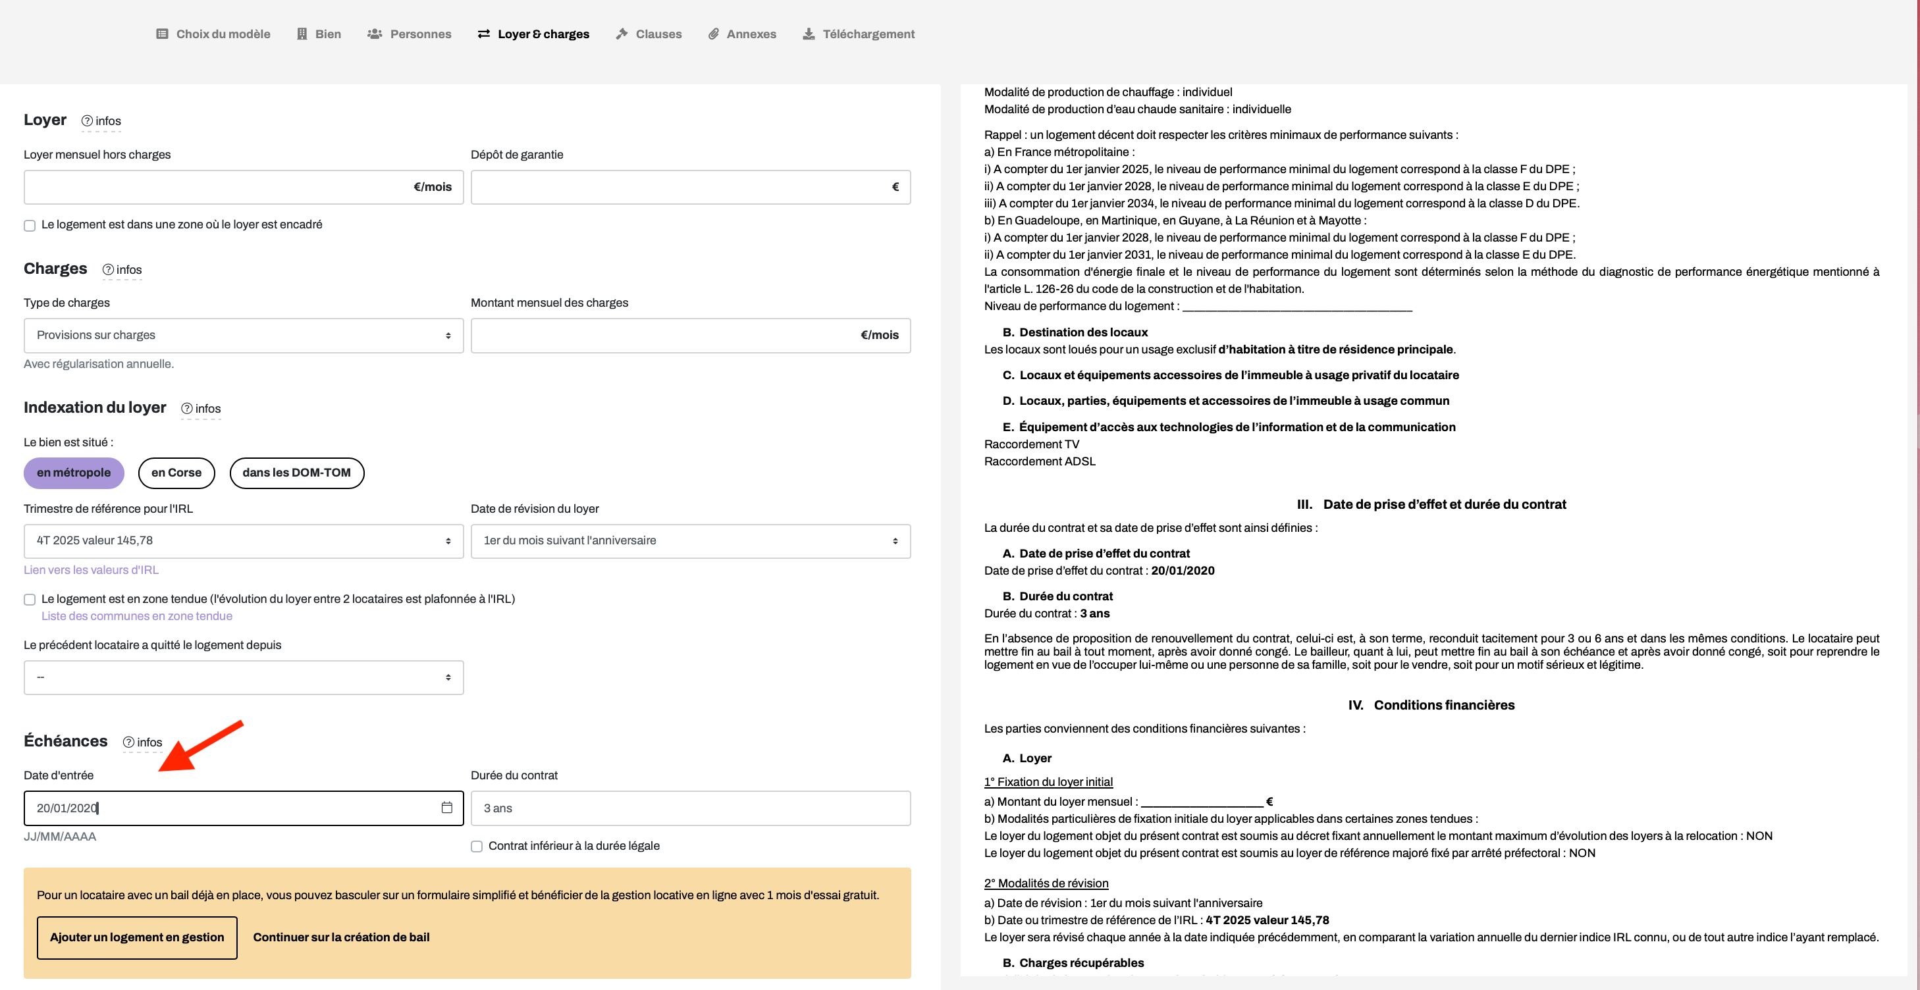Click the Loyer mensuel hors charges field
Viewport: 1920px width, 990px height.
(244, 187)
